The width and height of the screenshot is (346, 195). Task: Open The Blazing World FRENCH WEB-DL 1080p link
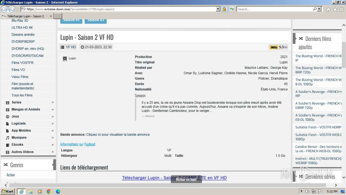(x=318, y=82)
